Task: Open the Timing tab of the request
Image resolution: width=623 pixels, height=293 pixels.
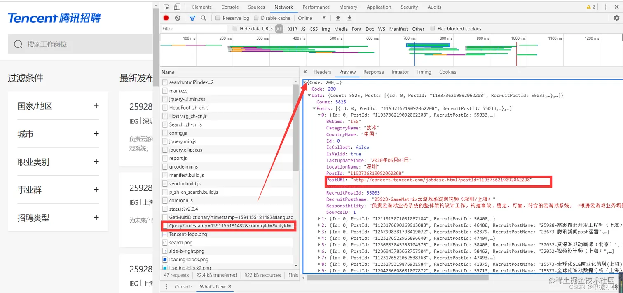Action: 424,72
